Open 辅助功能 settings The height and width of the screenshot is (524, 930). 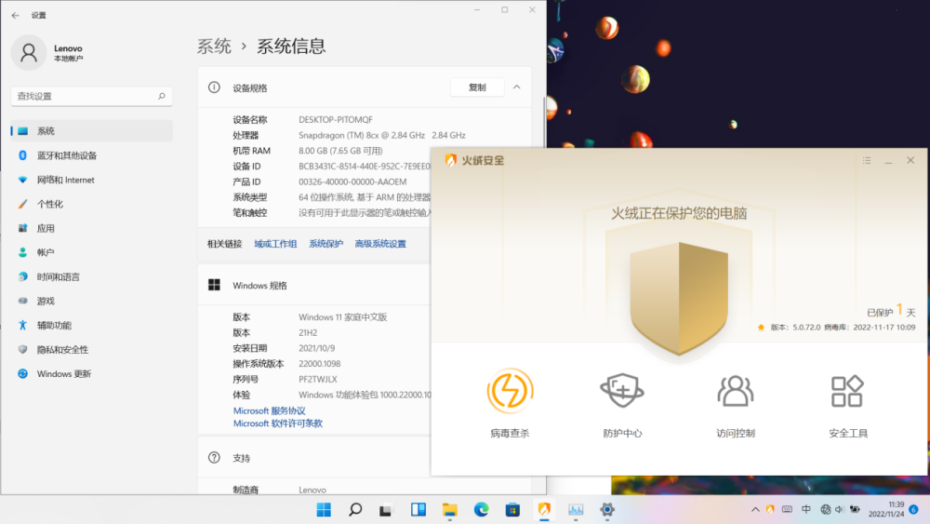tap(92, 325)
